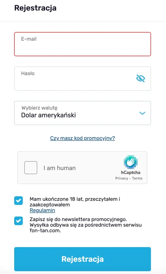Open hCaptcha Terms link
The width and height of the screenshot is (166, 274).
point(137,178)
